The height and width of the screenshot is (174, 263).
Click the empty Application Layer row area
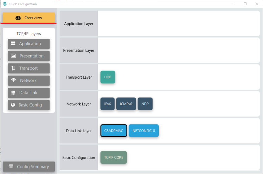[x=179, y=24]
